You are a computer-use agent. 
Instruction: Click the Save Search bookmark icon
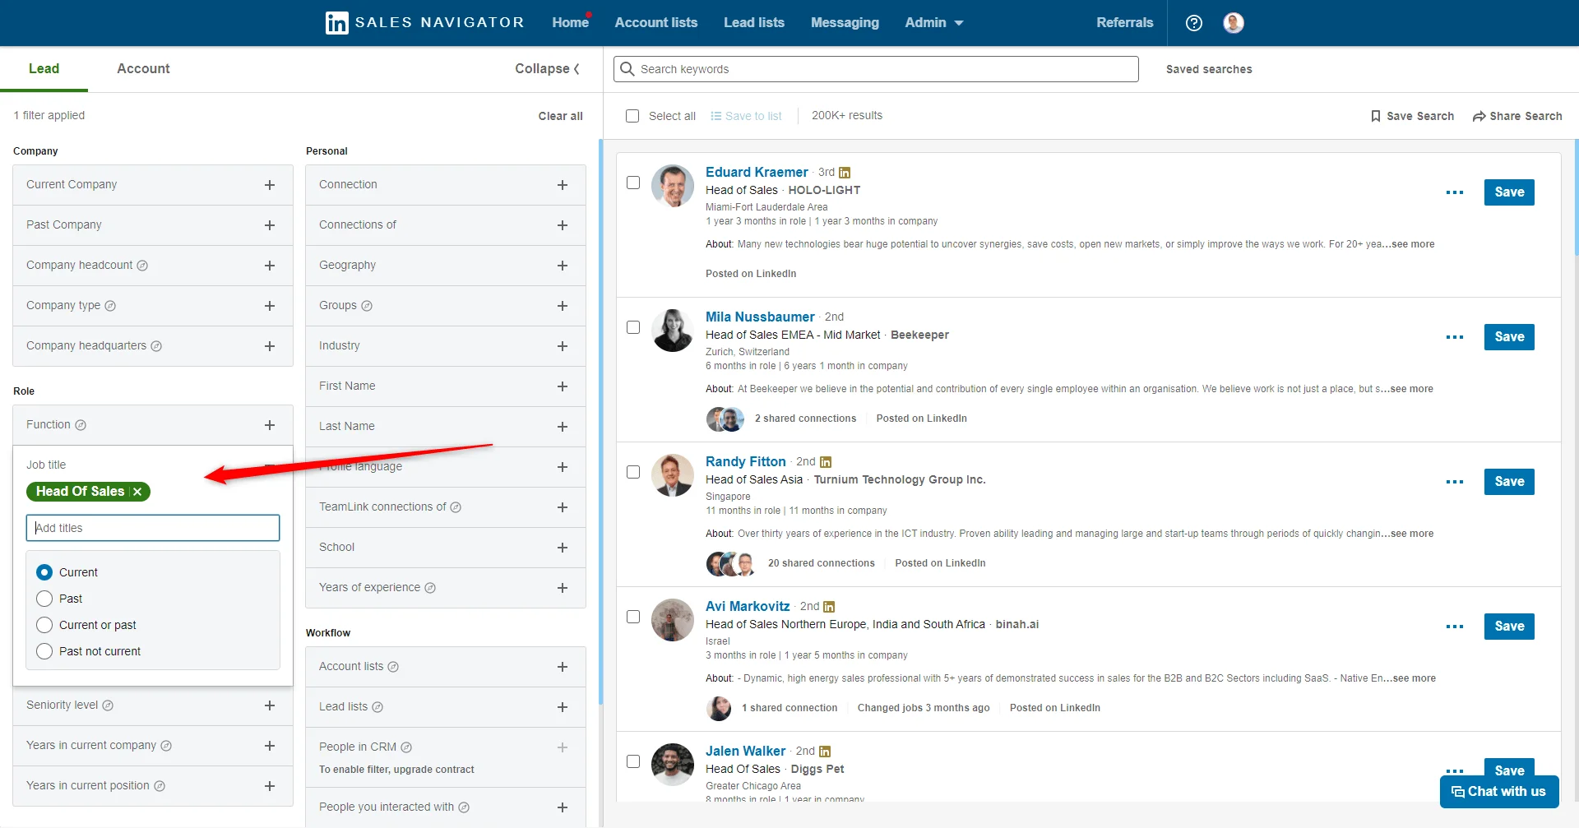point(1376,116)
